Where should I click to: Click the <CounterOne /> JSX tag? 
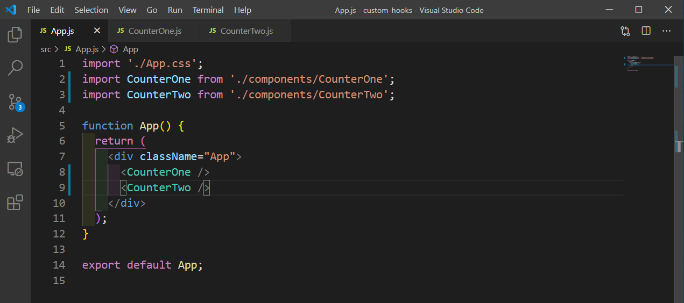point(165,172)
